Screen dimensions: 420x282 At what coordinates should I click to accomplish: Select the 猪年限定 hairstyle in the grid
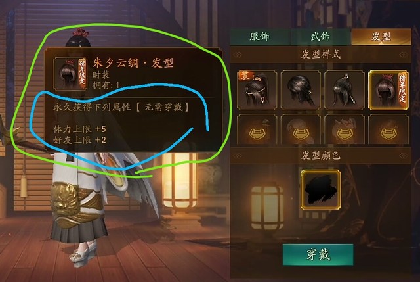tap(388, 90)
